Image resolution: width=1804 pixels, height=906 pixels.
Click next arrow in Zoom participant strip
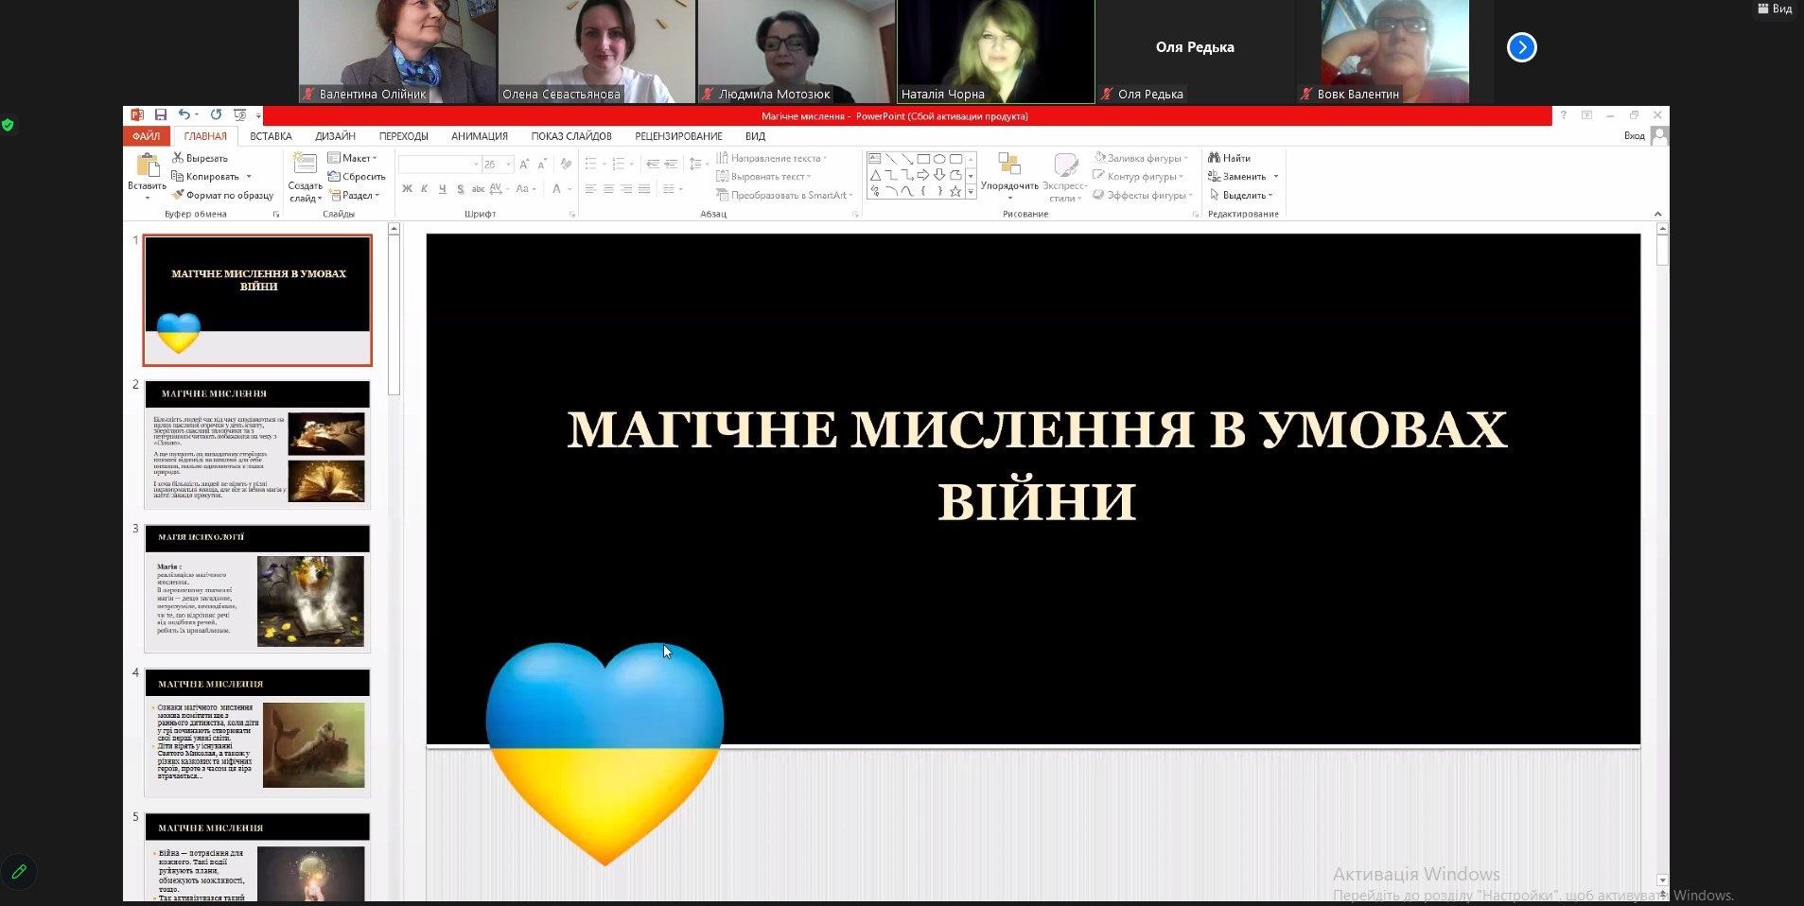coord(1521,47)
